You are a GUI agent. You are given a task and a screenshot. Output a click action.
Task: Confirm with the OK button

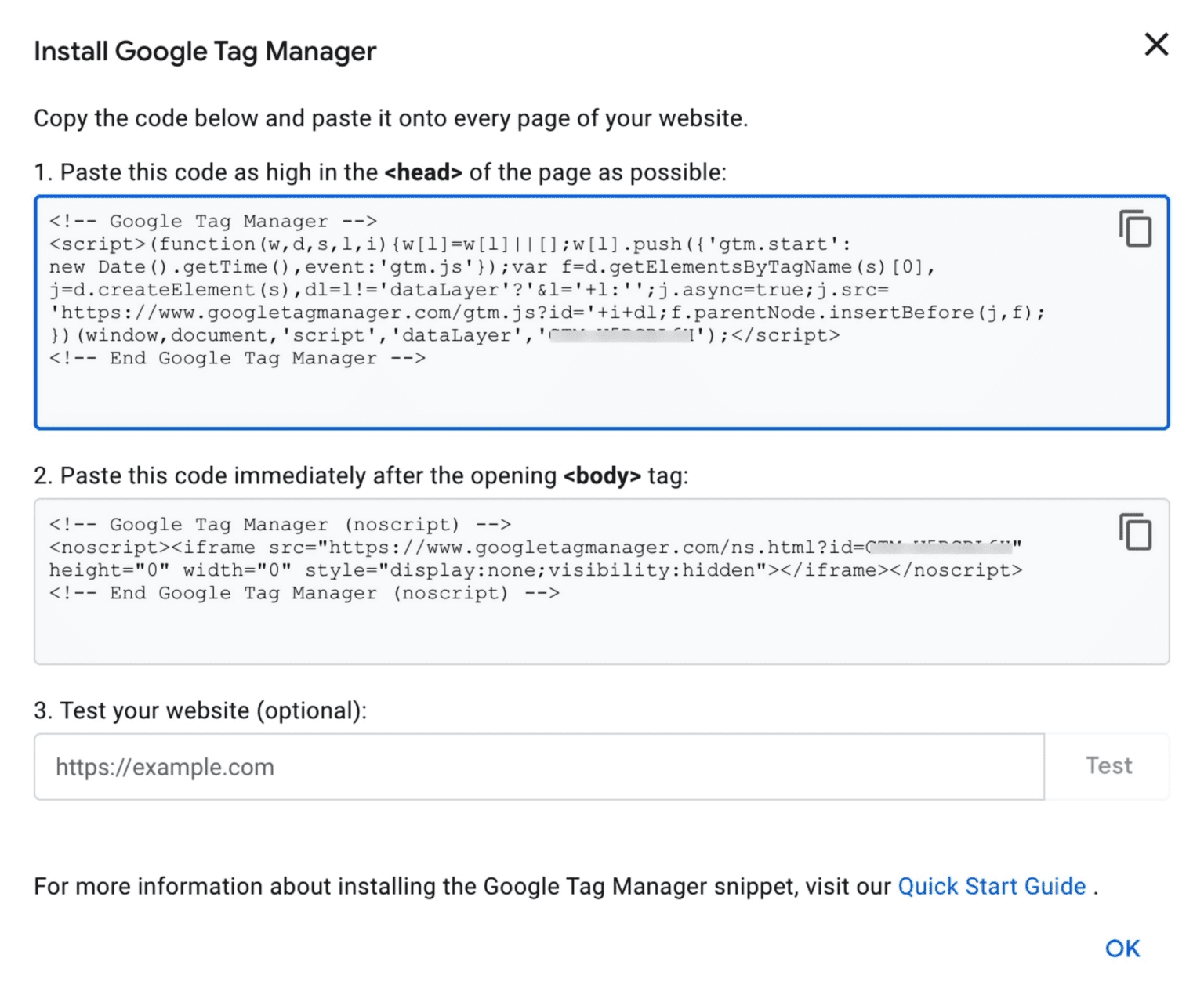point(1122,949)
